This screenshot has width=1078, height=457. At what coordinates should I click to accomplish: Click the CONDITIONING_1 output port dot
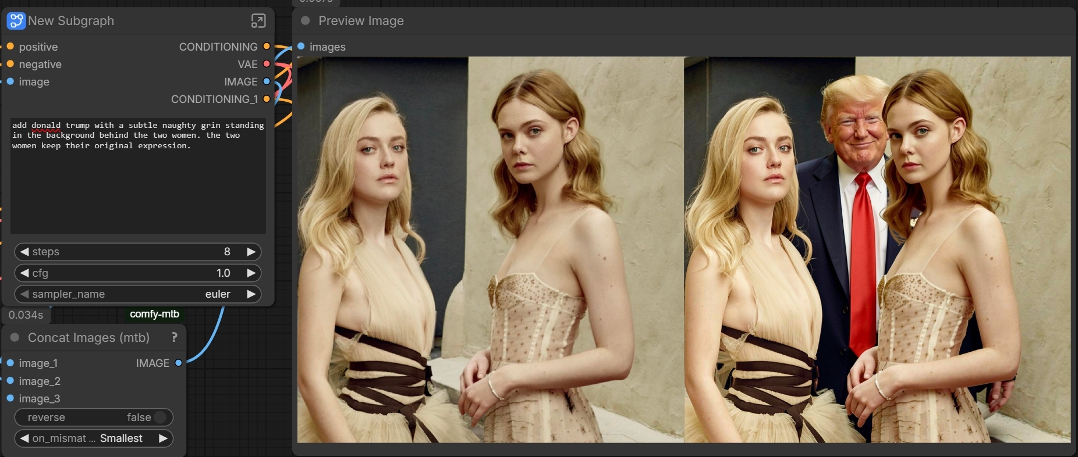tap(267, 99)
